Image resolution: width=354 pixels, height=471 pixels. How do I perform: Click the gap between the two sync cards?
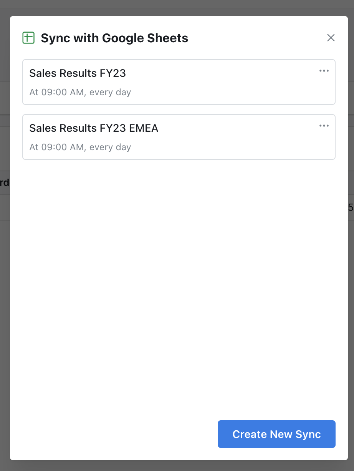pos(179,109)
